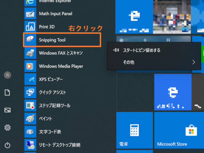
Task: Open リモート デスクトップ接続 icon
Action: click(x=30, y=145)
